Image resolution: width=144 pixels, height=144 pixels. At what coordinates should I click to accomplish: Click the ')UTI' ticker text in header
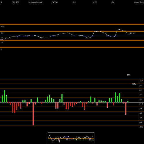click(x=94, y=2)
